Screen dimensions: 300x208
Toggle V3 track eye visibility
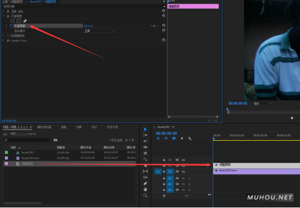[x=183, y=160]
